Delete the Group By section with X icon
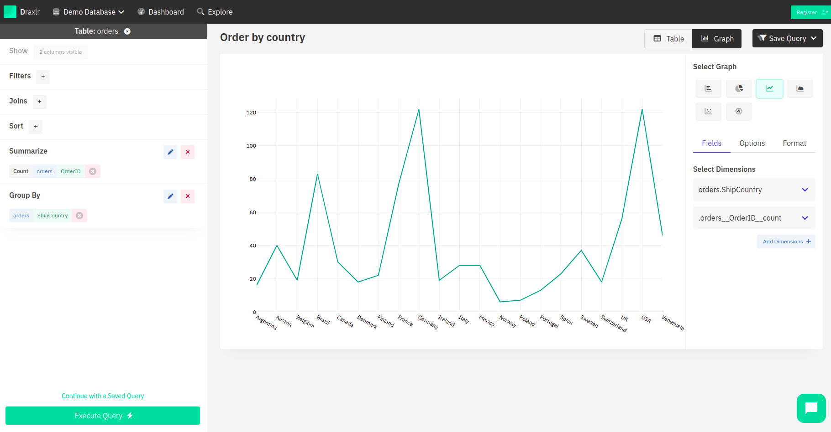The width and height of the screenshot is (831, 432). 188,196
